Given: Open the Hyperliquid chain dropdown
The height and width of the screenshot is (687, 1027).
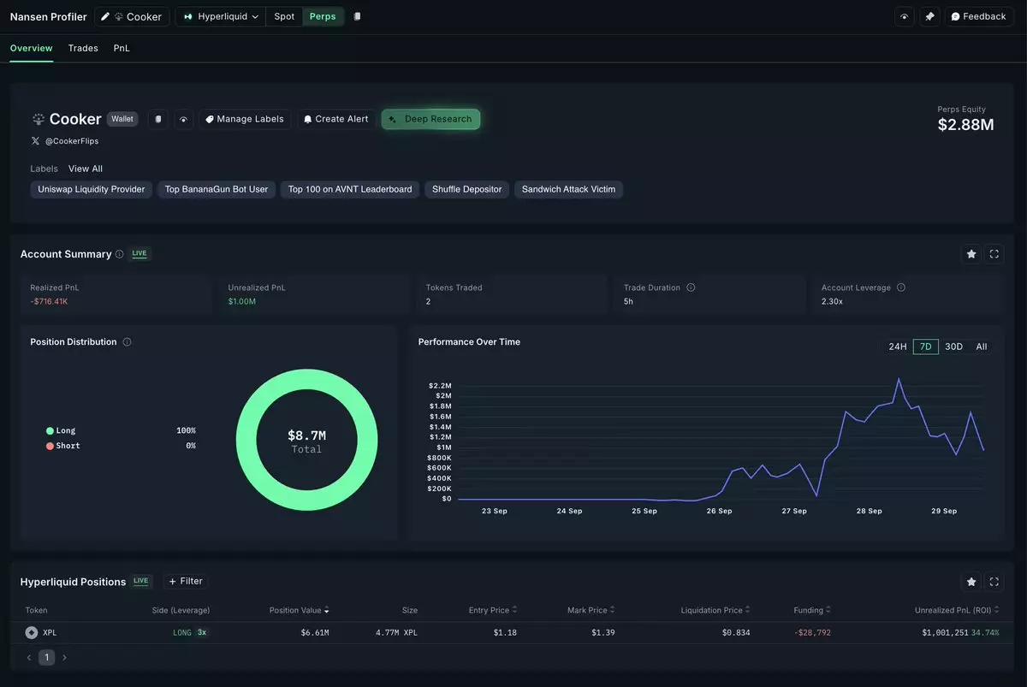Looking at the screenshot, I should 221,17.
